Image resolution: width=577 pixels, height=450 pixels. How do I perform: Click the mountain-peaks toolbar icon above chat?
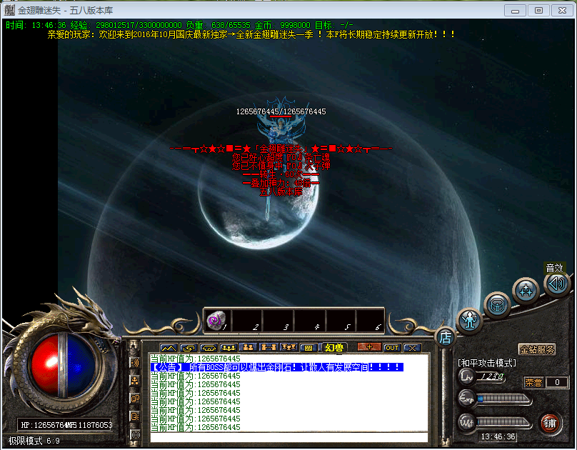click(x=169, y=348)
